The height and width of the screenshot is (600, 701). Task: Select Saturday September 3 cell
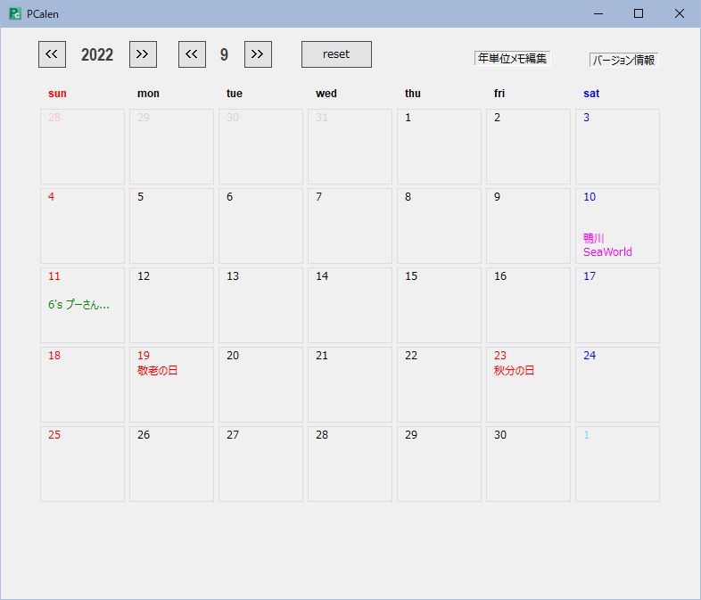coord(617,146)
